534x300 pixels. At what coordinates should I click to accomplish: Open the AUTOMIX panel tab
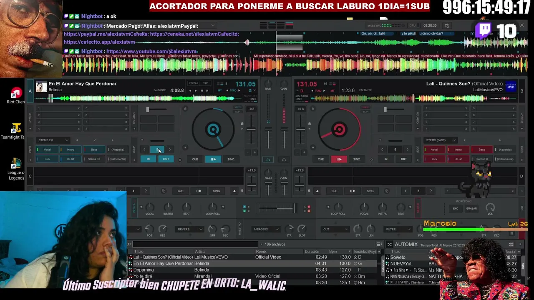click(x=406, y=245)
